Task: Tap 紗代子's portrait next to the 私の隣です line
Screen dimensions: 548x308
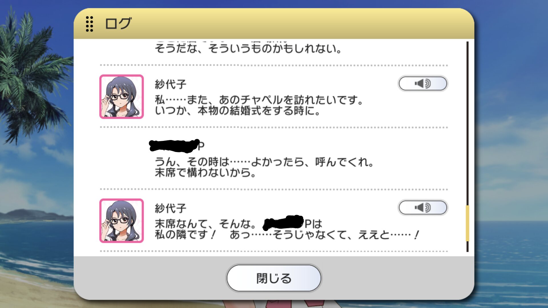Action: (x=122, y=221)
